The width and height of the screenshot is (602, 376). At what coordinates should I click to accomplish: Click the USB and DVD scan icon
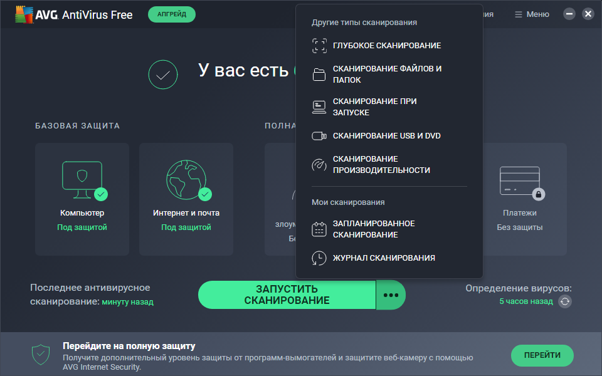319,136
